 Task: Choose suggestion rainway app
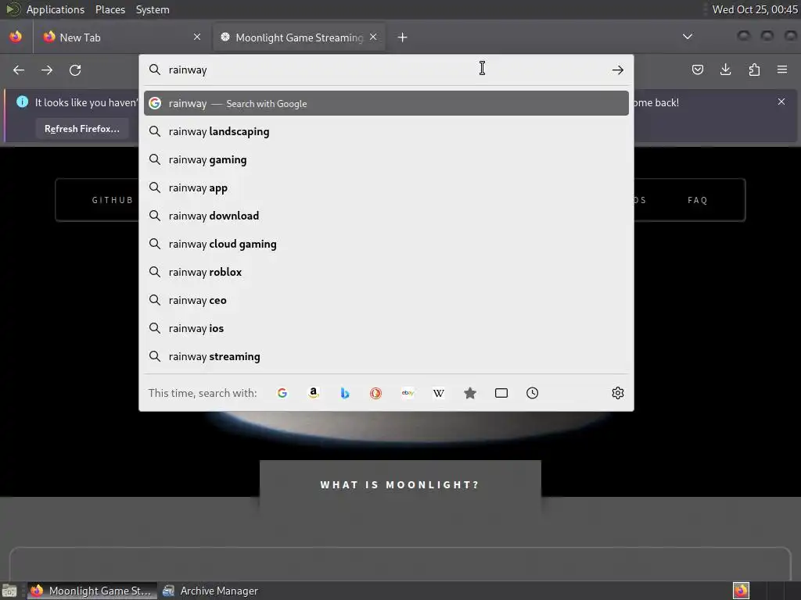(386, 187)
